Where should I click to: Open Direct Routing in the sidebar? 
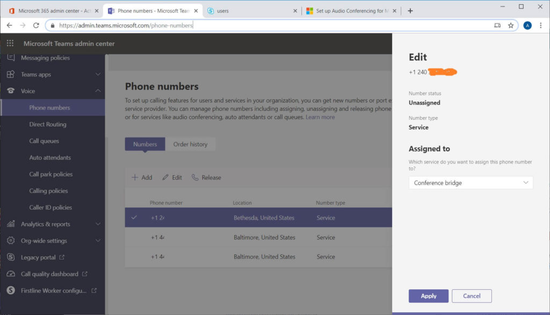coord(48,124)
